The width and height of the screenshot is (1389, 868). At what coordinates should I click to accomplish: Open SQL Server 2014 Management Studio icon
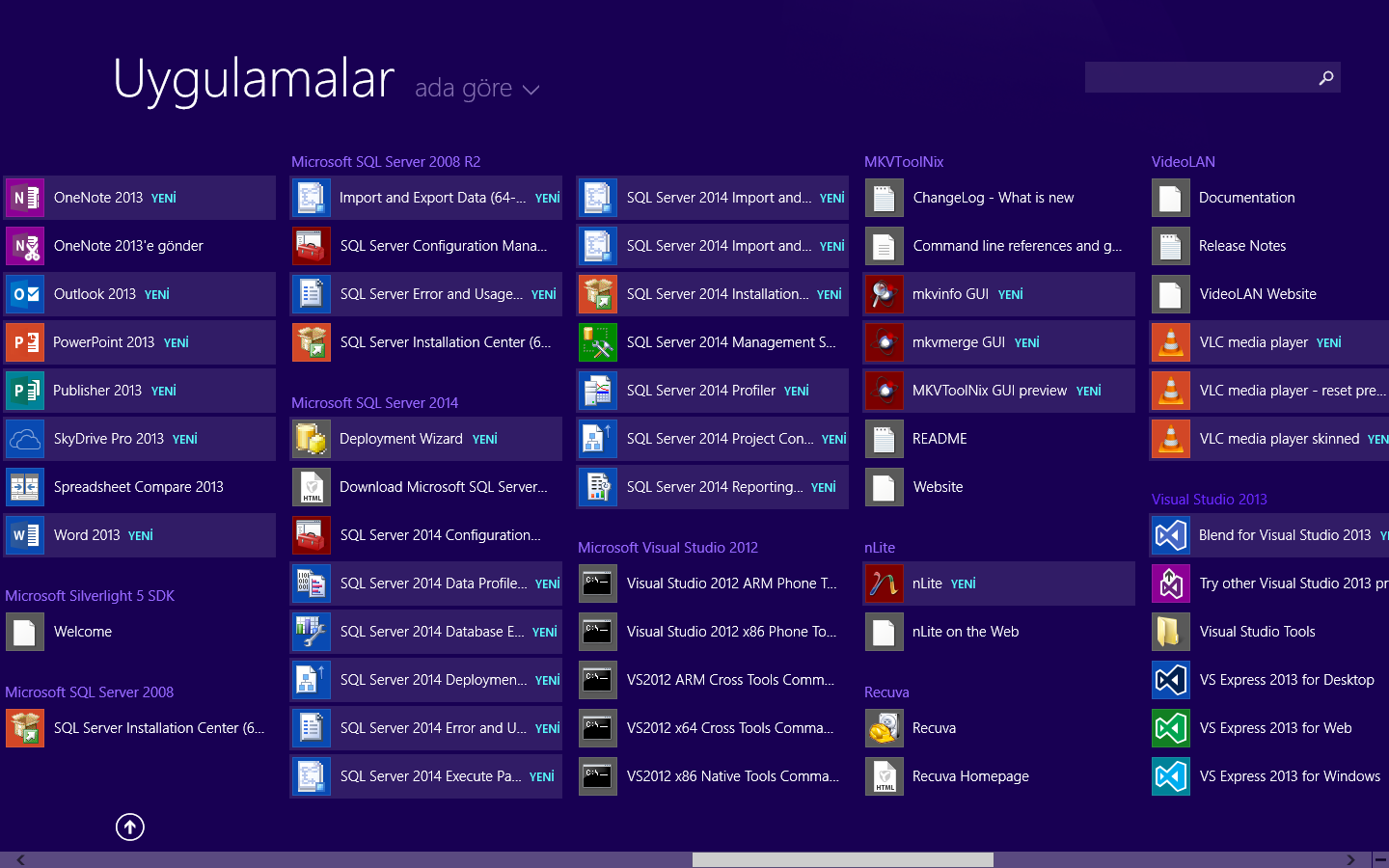[598, 342]
